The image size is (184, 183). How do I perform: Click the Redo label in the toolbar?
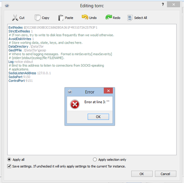point(116,18)
